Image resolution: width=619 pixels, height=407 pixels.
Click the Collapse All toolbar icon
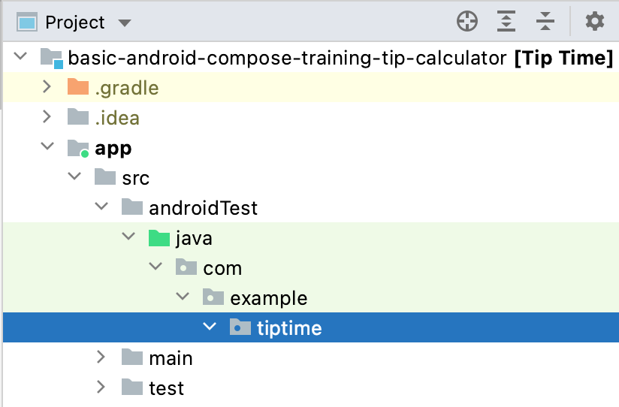click(545, 22)
